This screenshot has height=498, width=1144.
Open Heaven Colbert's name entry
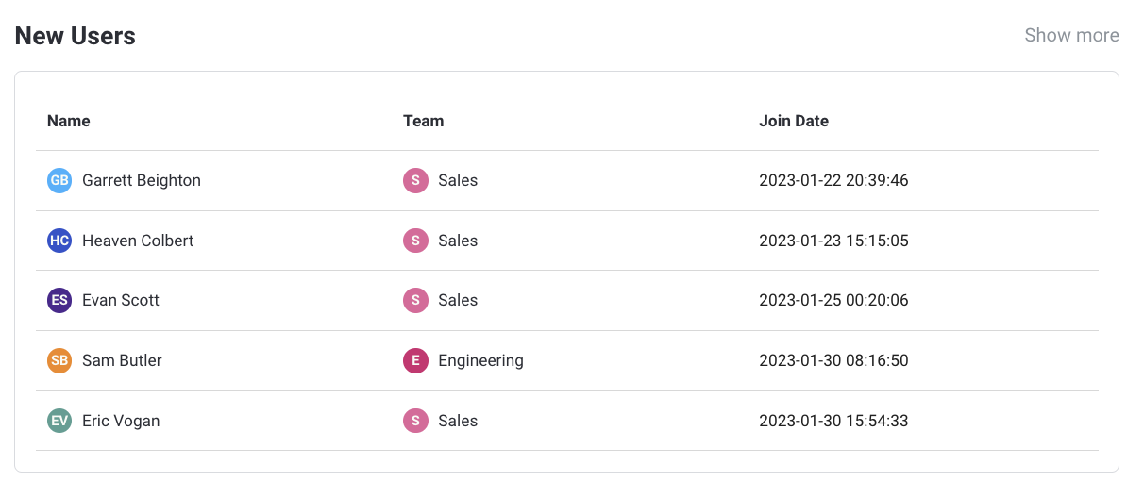click(x=138, y=241)
